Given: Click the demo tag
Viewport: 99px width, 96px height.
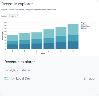Looking at the screenshot, I should 26,70.
